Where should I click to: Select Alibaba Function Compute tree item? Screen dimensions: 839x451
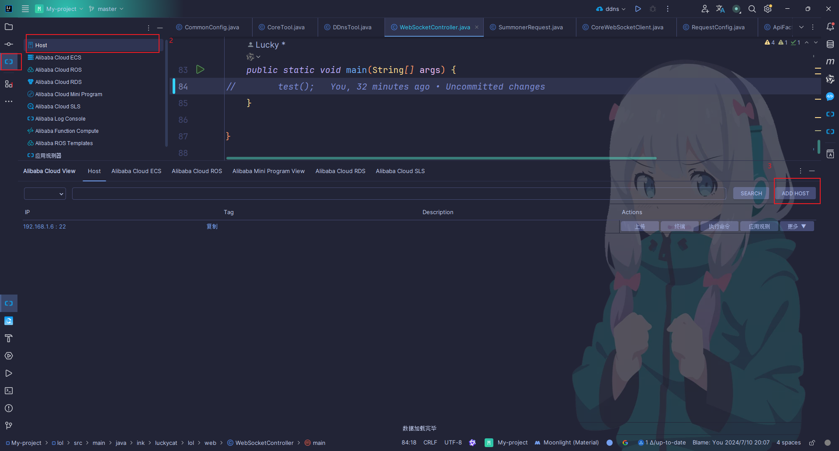tap(67, 131)
